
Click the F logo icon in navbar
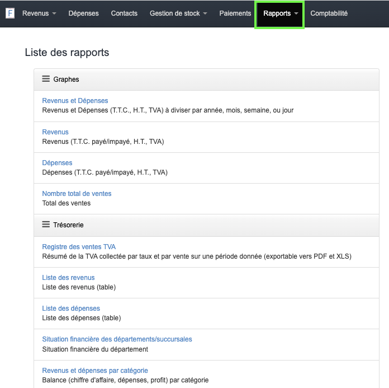[x=10, y=13]
